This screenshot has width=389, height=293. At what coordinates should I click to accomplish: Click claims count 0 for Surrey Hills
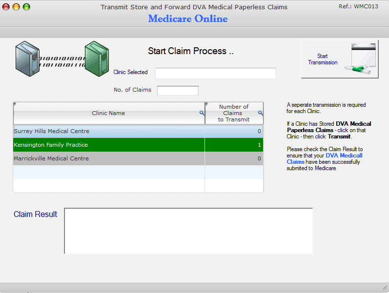click(259, 131)
